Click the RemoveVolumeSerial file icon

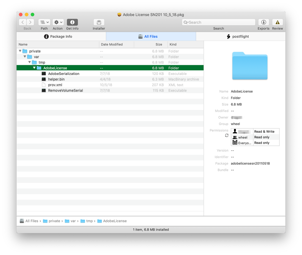click(44, 90)
